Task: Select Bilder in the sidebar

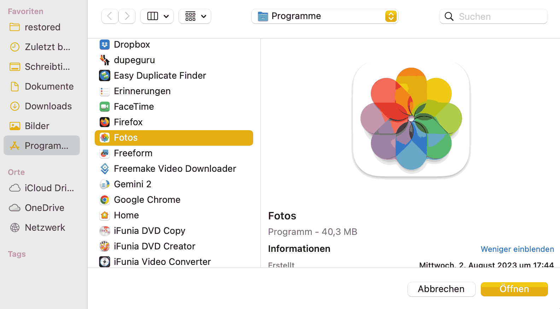Action: pos(42,126)
